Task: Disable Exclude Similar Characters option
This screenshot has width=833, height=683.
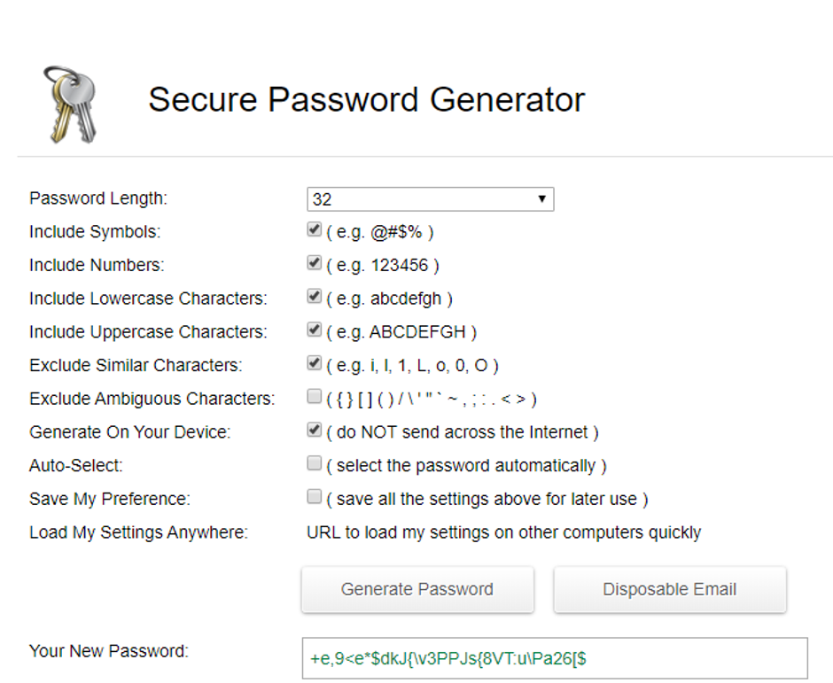Action: click(x=314, y=363)
